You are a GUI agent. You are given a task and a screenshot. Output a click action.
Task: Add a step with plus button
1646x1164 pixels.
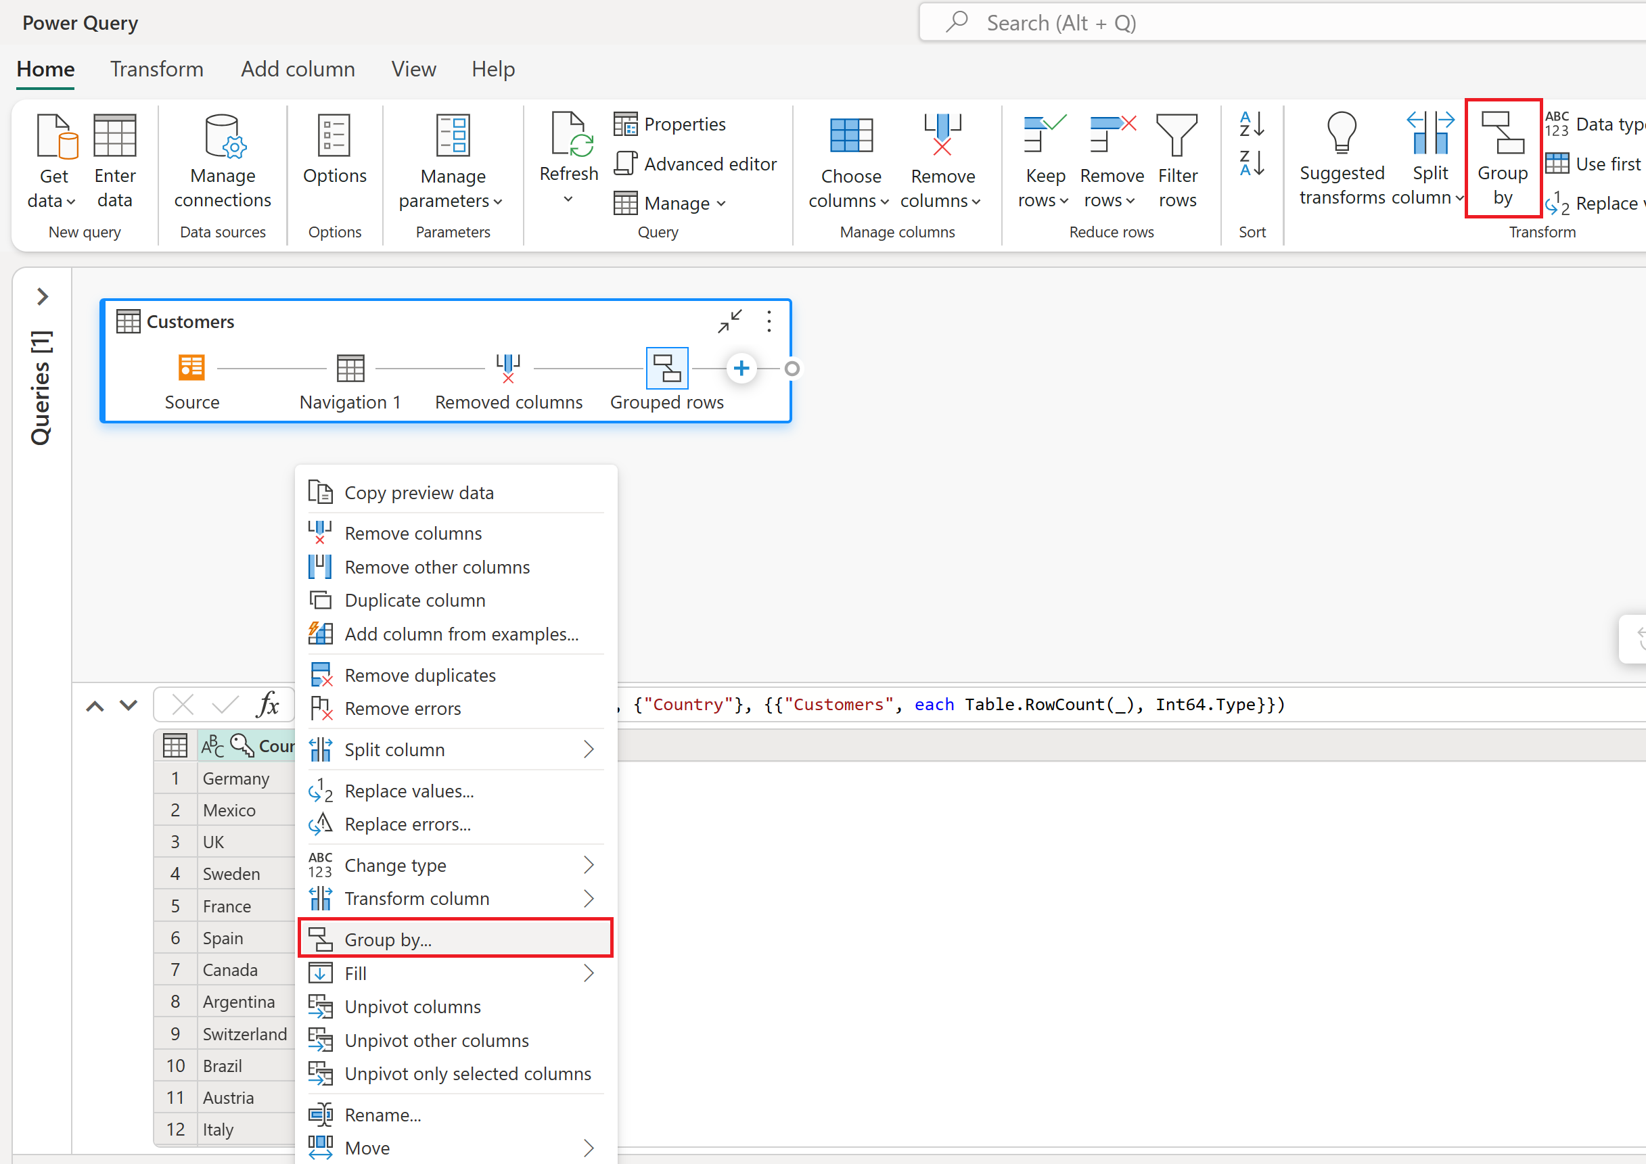pyautogui.click(x=741, y=369)
